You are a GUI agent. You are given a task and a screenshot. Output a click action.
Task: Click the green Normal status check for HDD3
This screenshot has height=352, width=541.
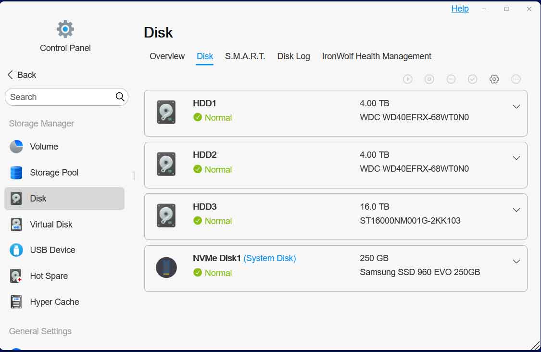pos(197,221)
